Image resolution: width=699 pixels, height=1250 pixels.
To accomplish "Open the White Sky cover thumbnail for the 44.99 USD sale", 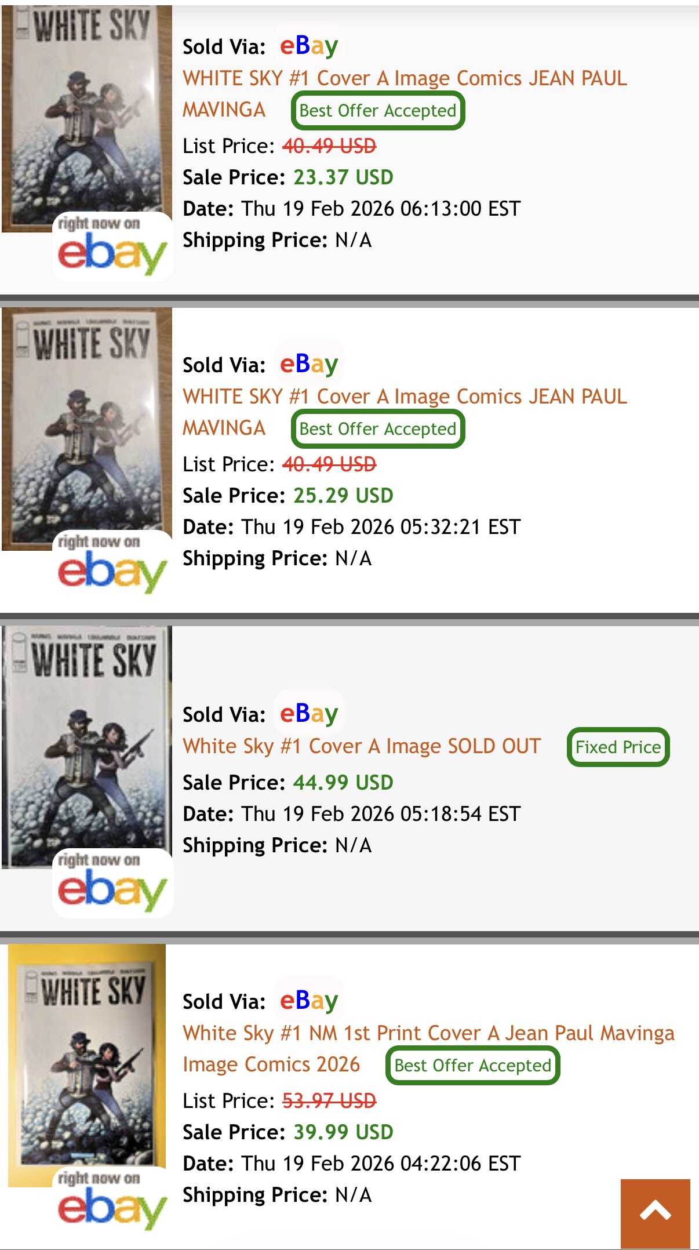I will point(87,742).
